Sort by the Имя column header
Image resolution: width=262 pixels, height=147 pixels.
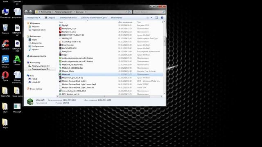point(61,22)
